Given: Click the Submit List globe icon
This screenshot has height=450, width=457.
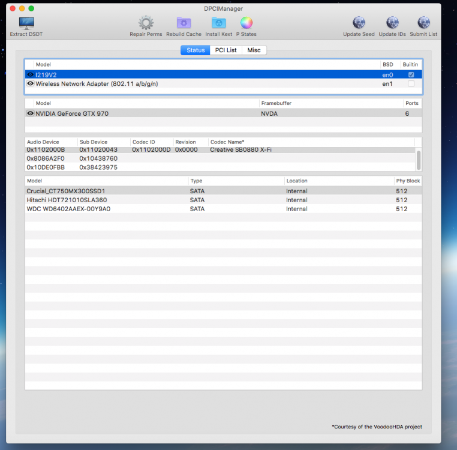Looking at the screenshot, I should point(423,23).
